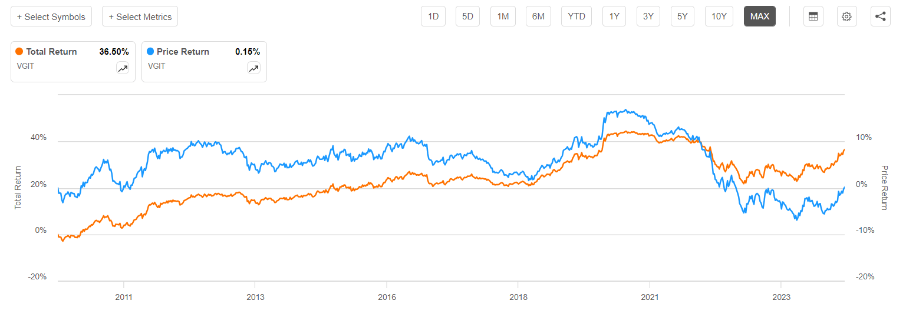Select the MAX time range
Viewport: 906px width, 317px height.
[x=759, y=16]
